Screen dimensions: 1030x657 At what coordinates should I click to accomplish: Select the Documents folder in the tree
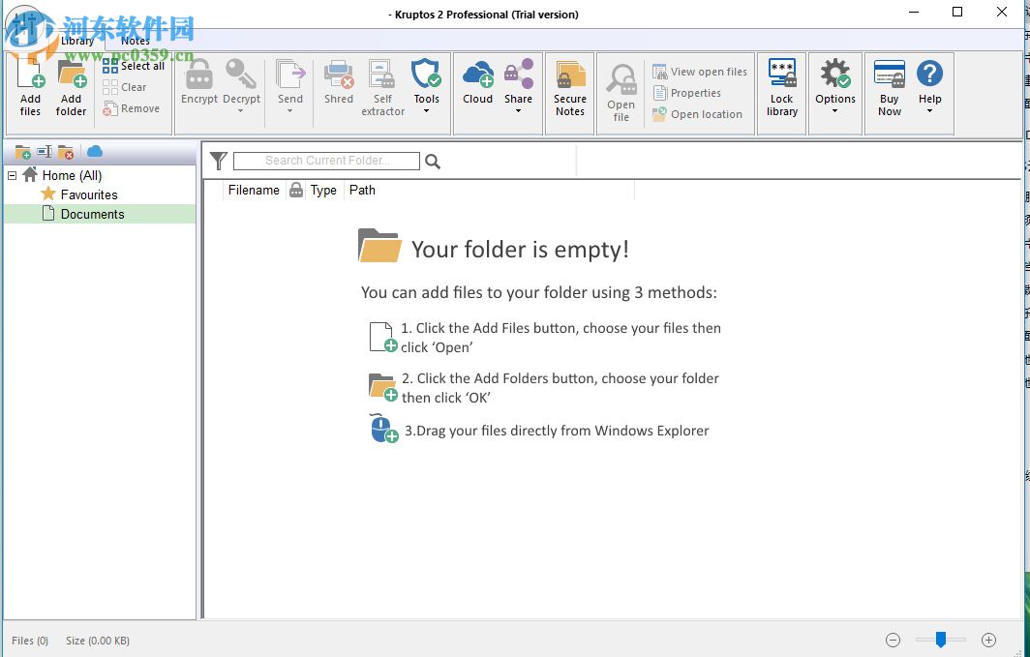(92, 214)
